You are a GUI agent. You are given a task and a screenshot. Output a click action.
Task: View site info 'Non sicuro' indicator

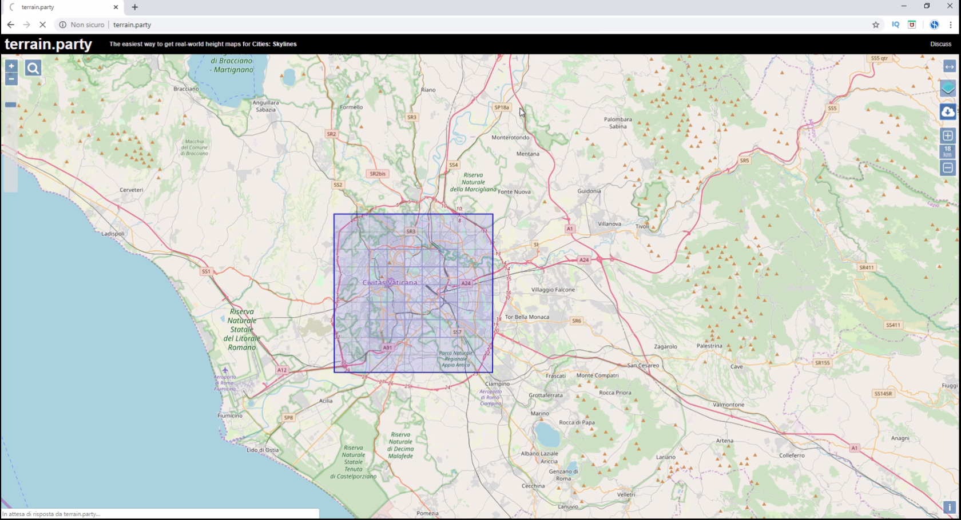click(x=82, y=25)
